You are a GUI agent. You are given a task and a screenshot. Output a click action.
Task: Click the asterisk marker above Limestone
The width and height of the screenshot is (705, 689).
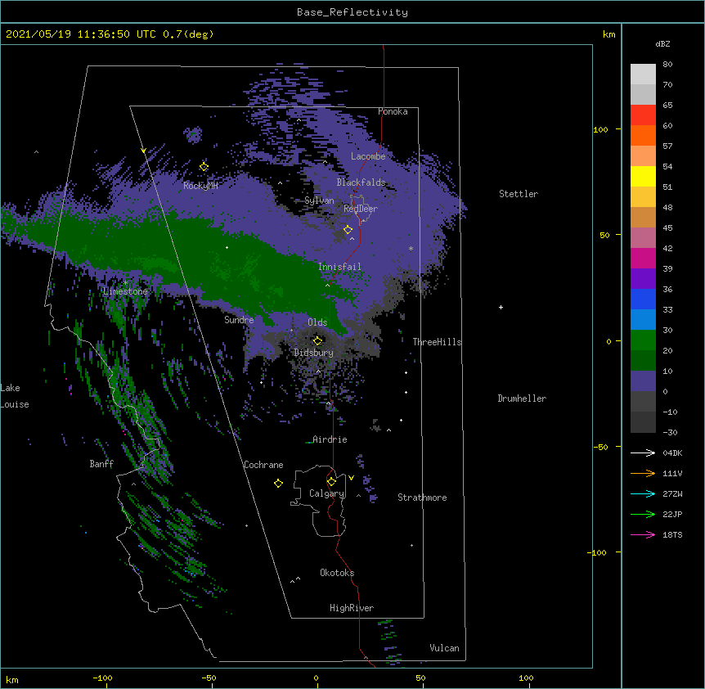pyautogui.click(x=125, y=283)
